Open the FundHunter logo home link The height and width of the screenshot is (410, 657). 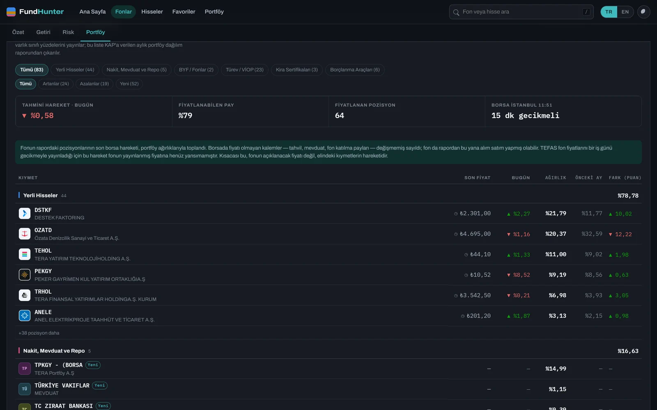(35, 11)
